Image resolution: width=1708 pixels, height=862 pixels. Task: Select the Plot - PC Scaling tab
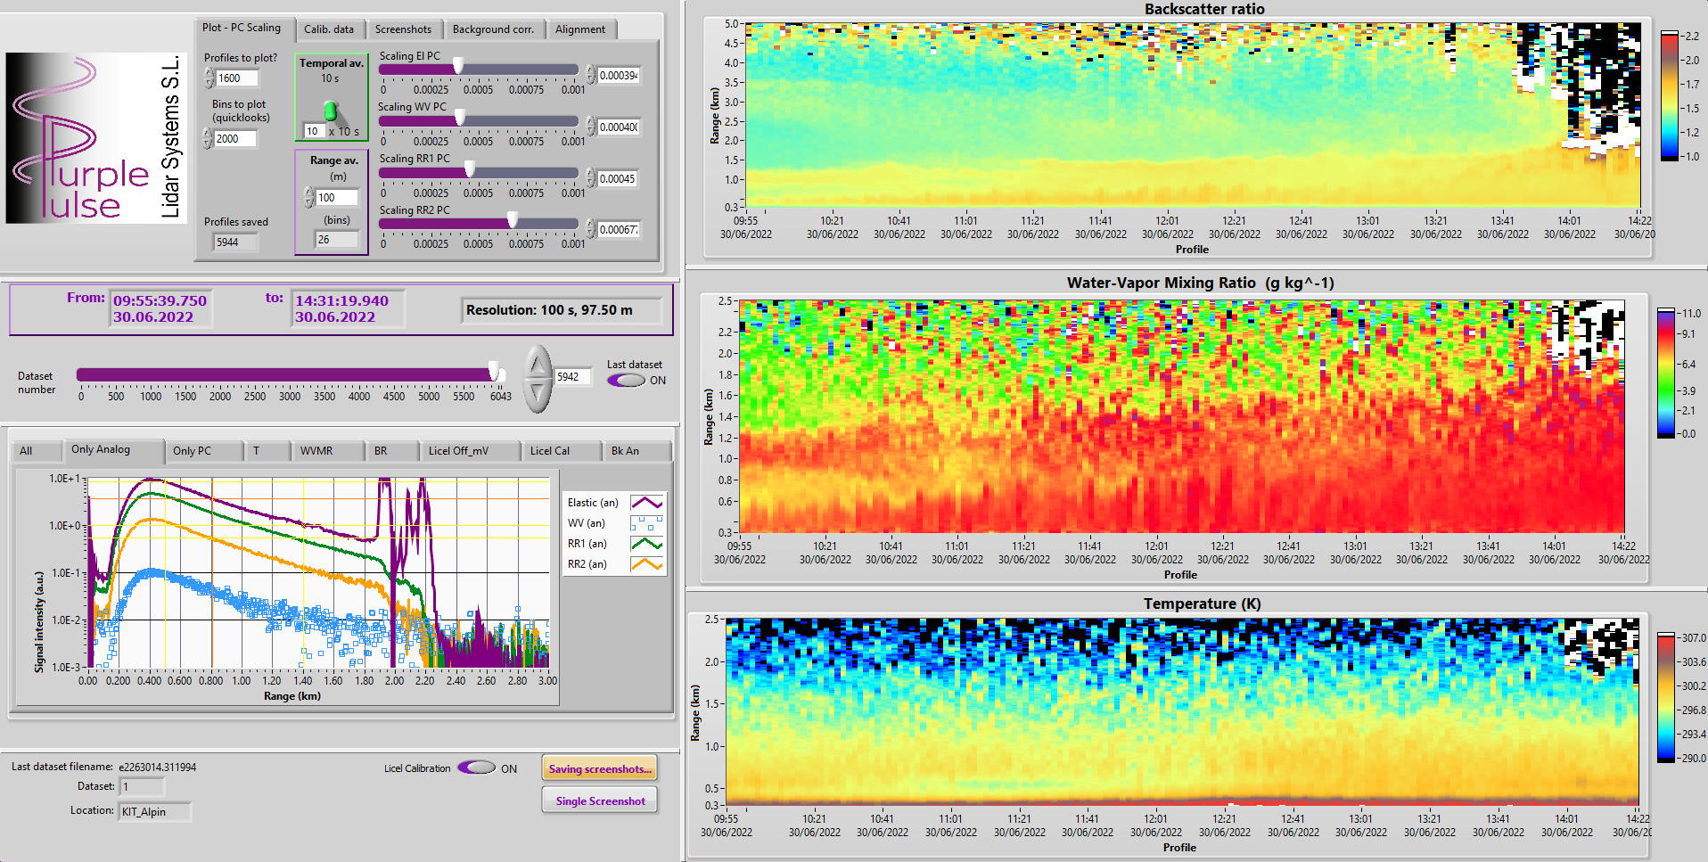point(242,28)
